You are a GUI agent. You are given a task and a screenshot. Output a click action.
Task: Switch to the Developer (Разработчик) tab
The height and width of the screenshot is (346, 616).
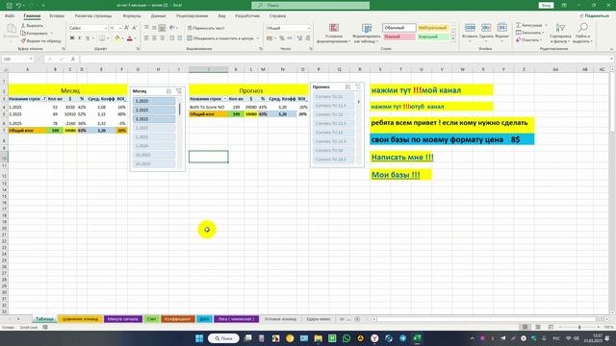[247, 16]
